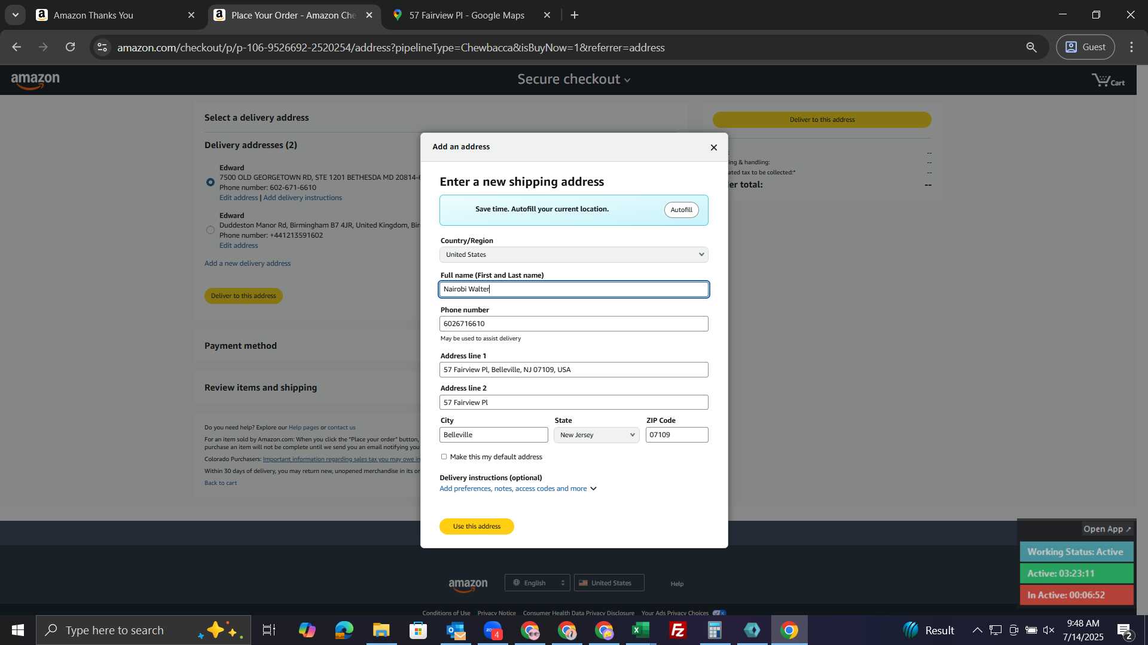
Task: Click the top-right Deliver to this address button
Action: (822, 119)
